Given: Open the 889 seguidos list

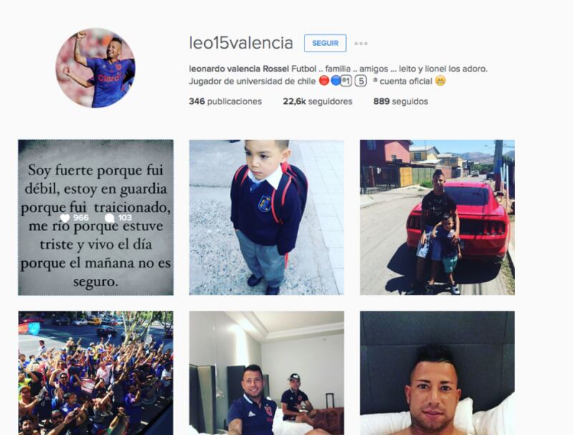Looking at the screenshot, I should [400, 102].
